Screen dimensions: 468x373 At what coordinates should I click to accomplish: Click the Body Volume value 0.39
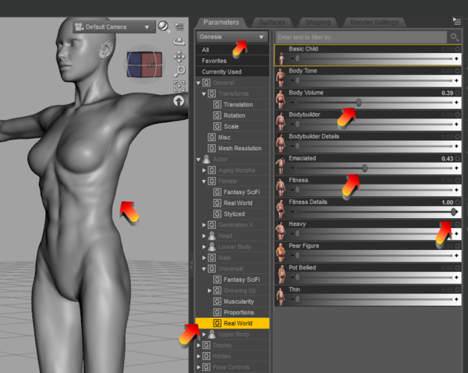447,93
